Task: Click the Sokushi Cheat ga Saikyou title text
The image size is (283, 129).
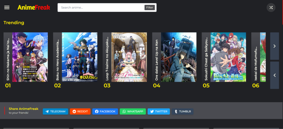Action: pyautogui.click(x=206, y=59)
